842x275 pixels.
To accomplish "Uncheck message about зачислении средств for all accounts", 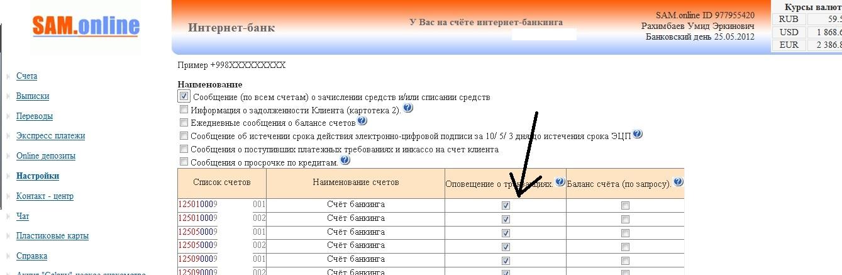I will 184,96.
